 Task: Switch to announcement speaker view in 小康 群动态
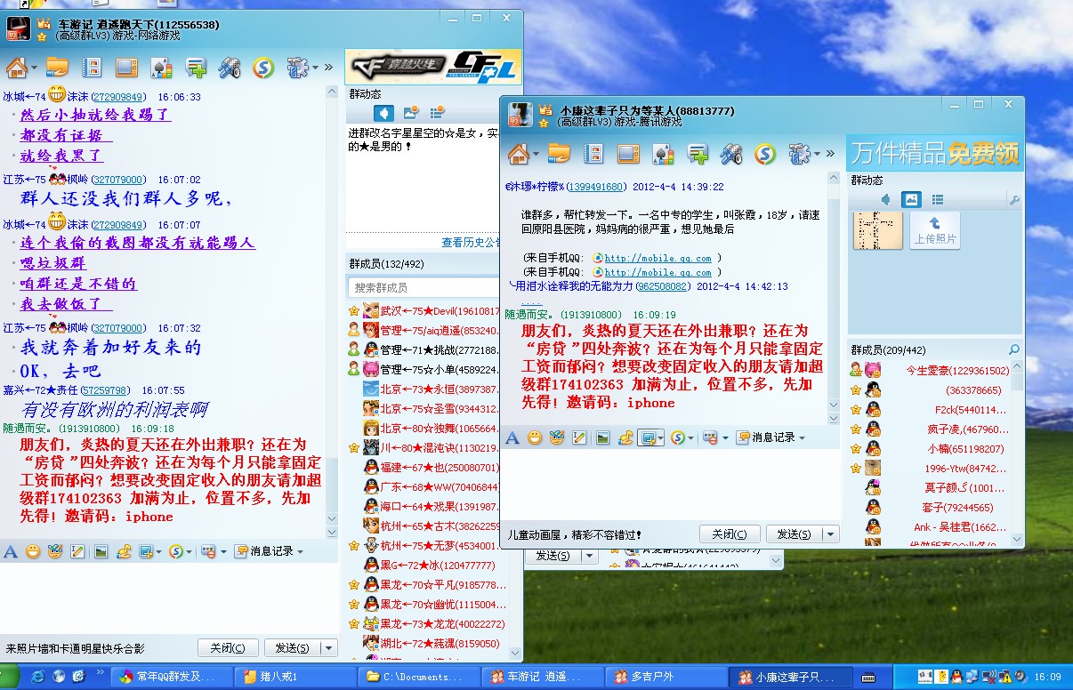point(885,199)
